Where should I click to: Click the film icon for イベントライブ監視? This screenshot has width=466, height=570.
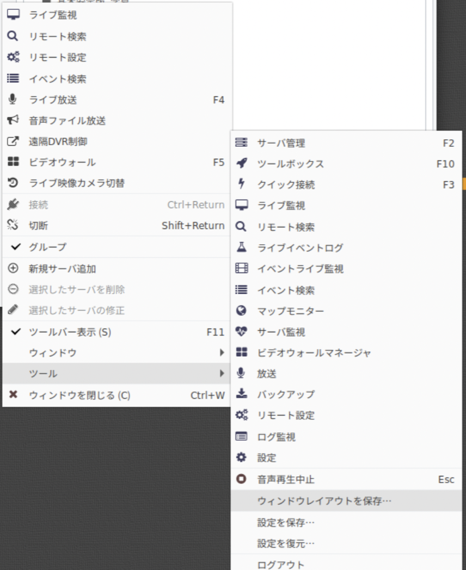click(x=241, y=268)
